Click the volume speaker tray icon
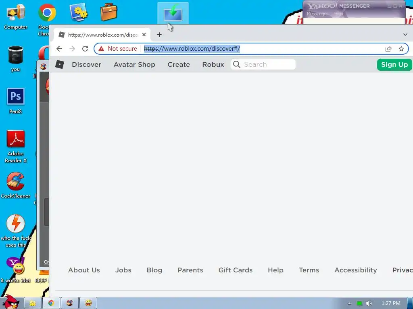 point(369,303)
